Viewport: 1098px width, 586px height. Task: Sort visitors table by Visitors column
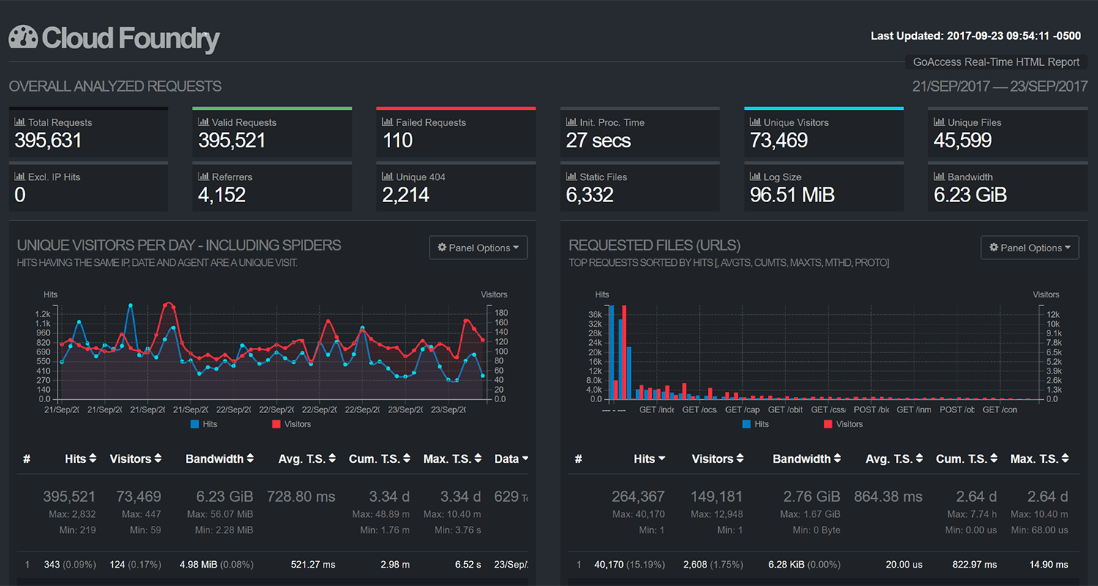pyautogui.click(x=135, y=459)
